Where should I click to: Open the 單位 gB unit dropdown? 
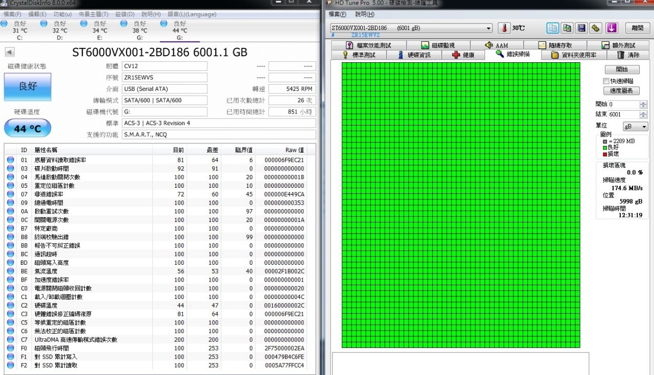click(635, 127)
